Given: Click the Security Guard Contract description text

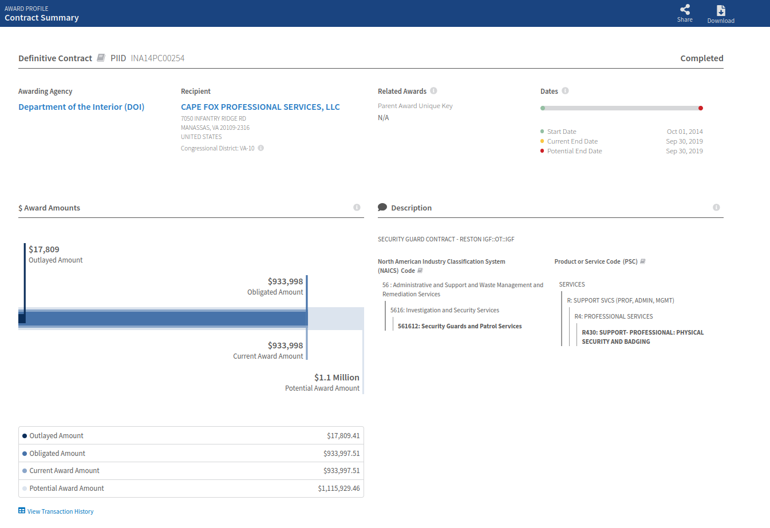Looking at the screenshot, I should pyautogui.click(x=446, y=239).
